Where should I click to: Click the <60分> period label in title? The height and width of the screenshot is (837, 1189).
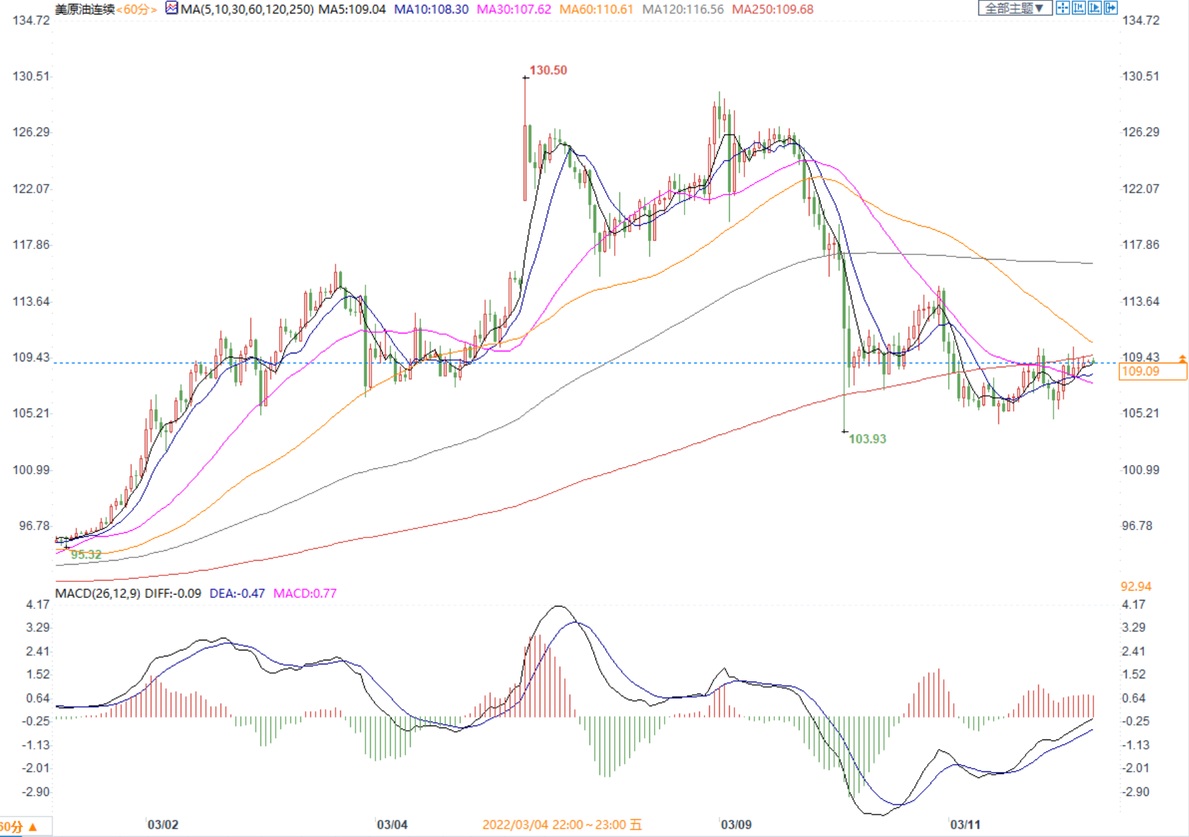136,9
